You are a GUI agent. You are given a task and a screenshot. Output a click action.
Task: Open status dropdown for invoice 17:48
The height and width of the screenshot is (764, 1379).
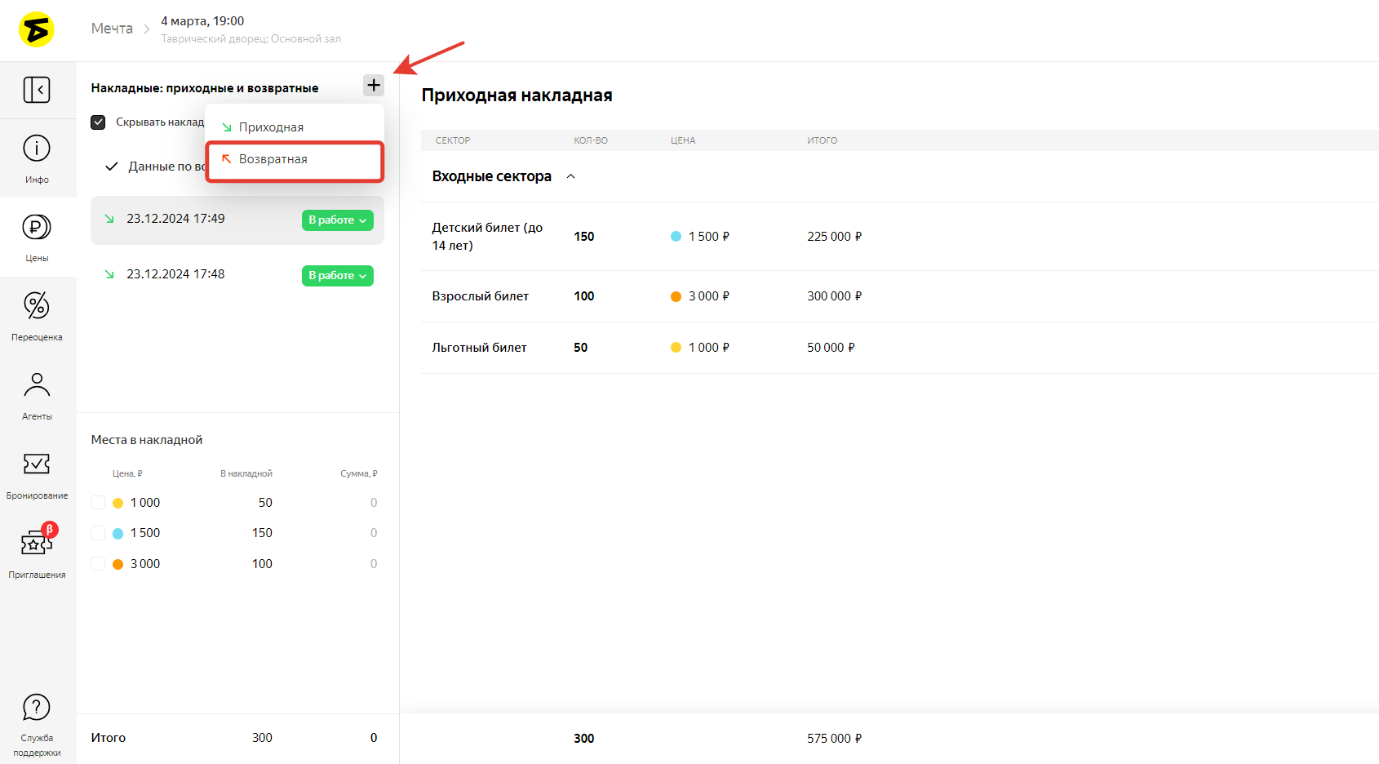click(x=337, y=276)
